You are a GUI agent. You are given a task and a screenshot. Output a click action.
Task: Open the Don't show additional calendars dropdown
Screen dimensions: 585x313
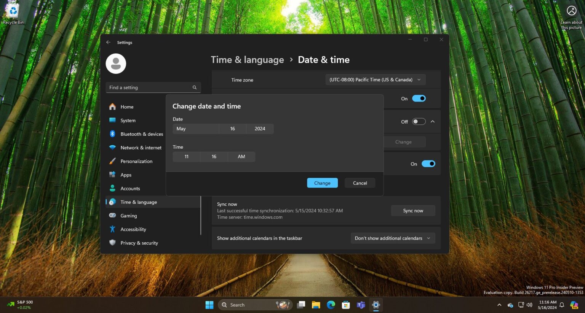click(392, 238)
